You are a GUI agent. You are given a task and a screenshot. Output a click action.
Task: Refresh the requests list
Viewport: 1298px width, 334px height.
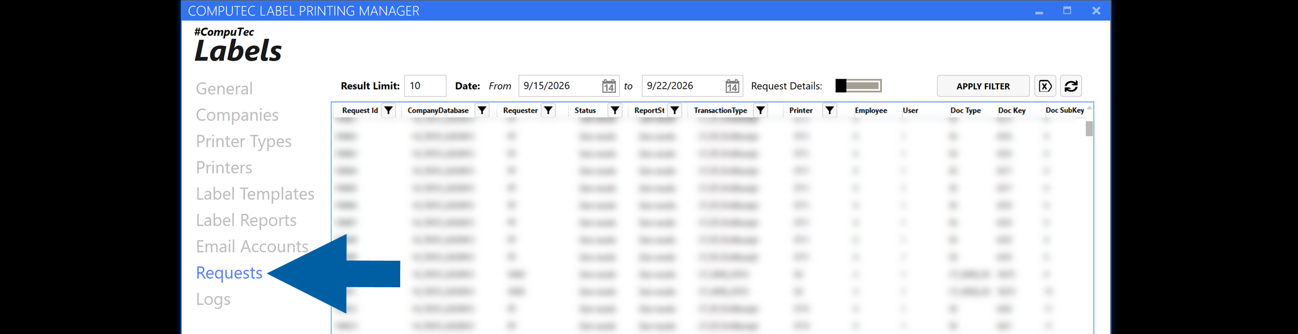coord(1071,86)
